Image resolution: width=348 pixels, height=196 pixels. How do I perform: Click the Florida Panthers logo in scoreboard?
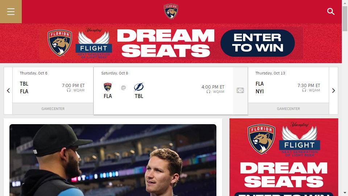pyautogui.click(x=108, y=87)
